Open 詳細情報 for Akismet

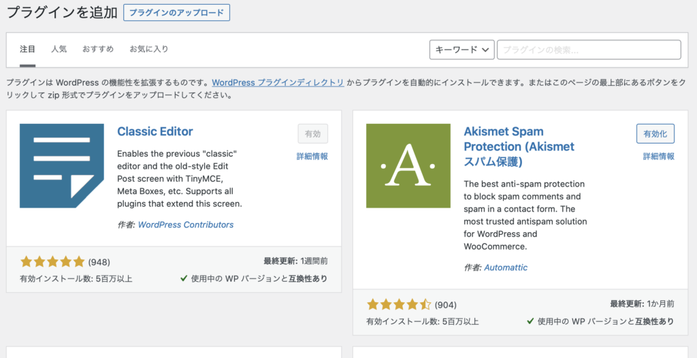[x=659, y=157]
